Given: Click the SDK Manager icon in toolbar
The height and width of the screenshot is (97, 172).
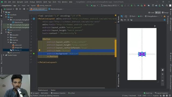Looking at the screenshot, I should click(x=163, y=5).
